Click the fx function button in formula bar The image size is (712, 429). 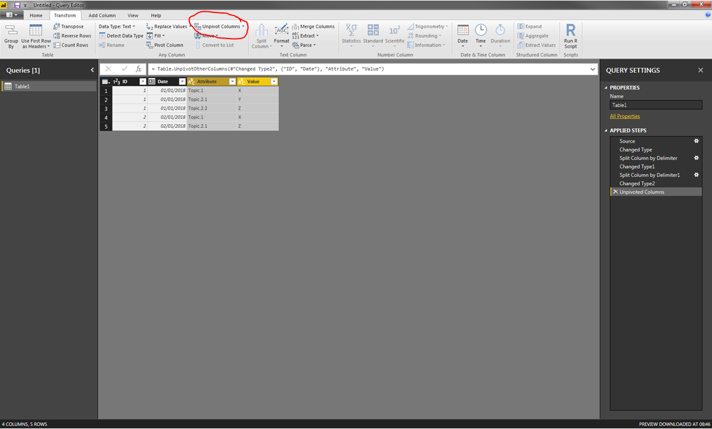point(139,69)
